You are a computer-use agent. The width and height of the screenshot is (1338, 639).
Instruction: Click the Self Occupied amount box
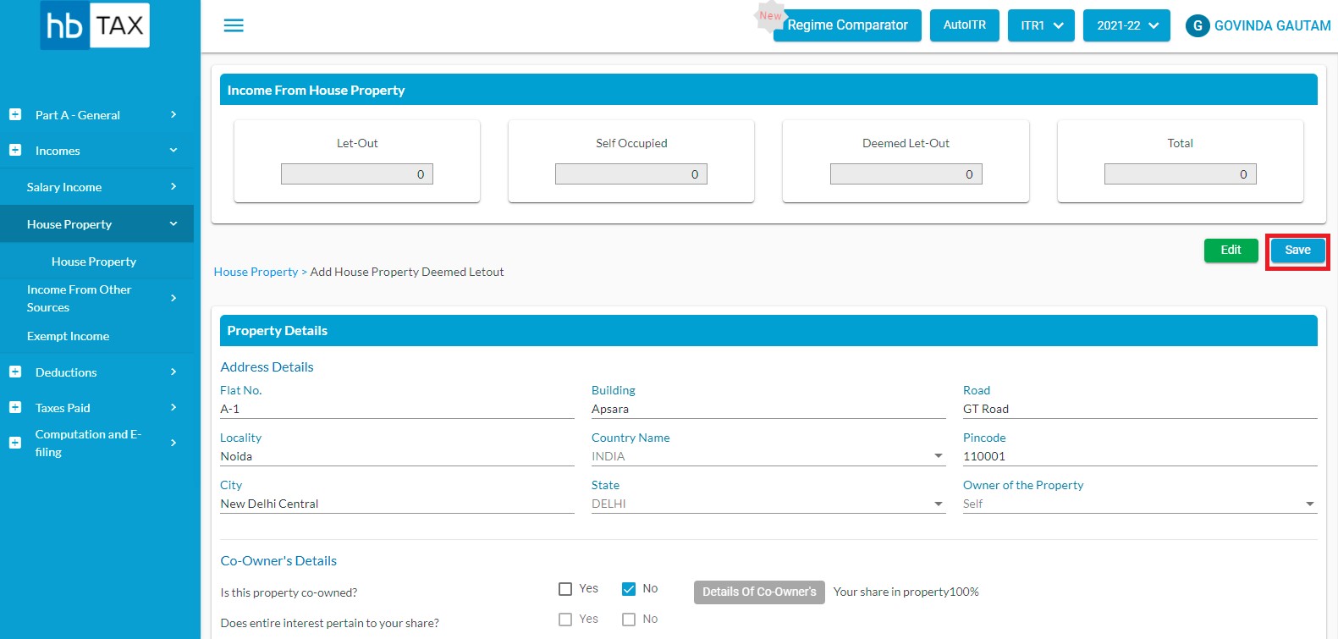click(631, 174)
